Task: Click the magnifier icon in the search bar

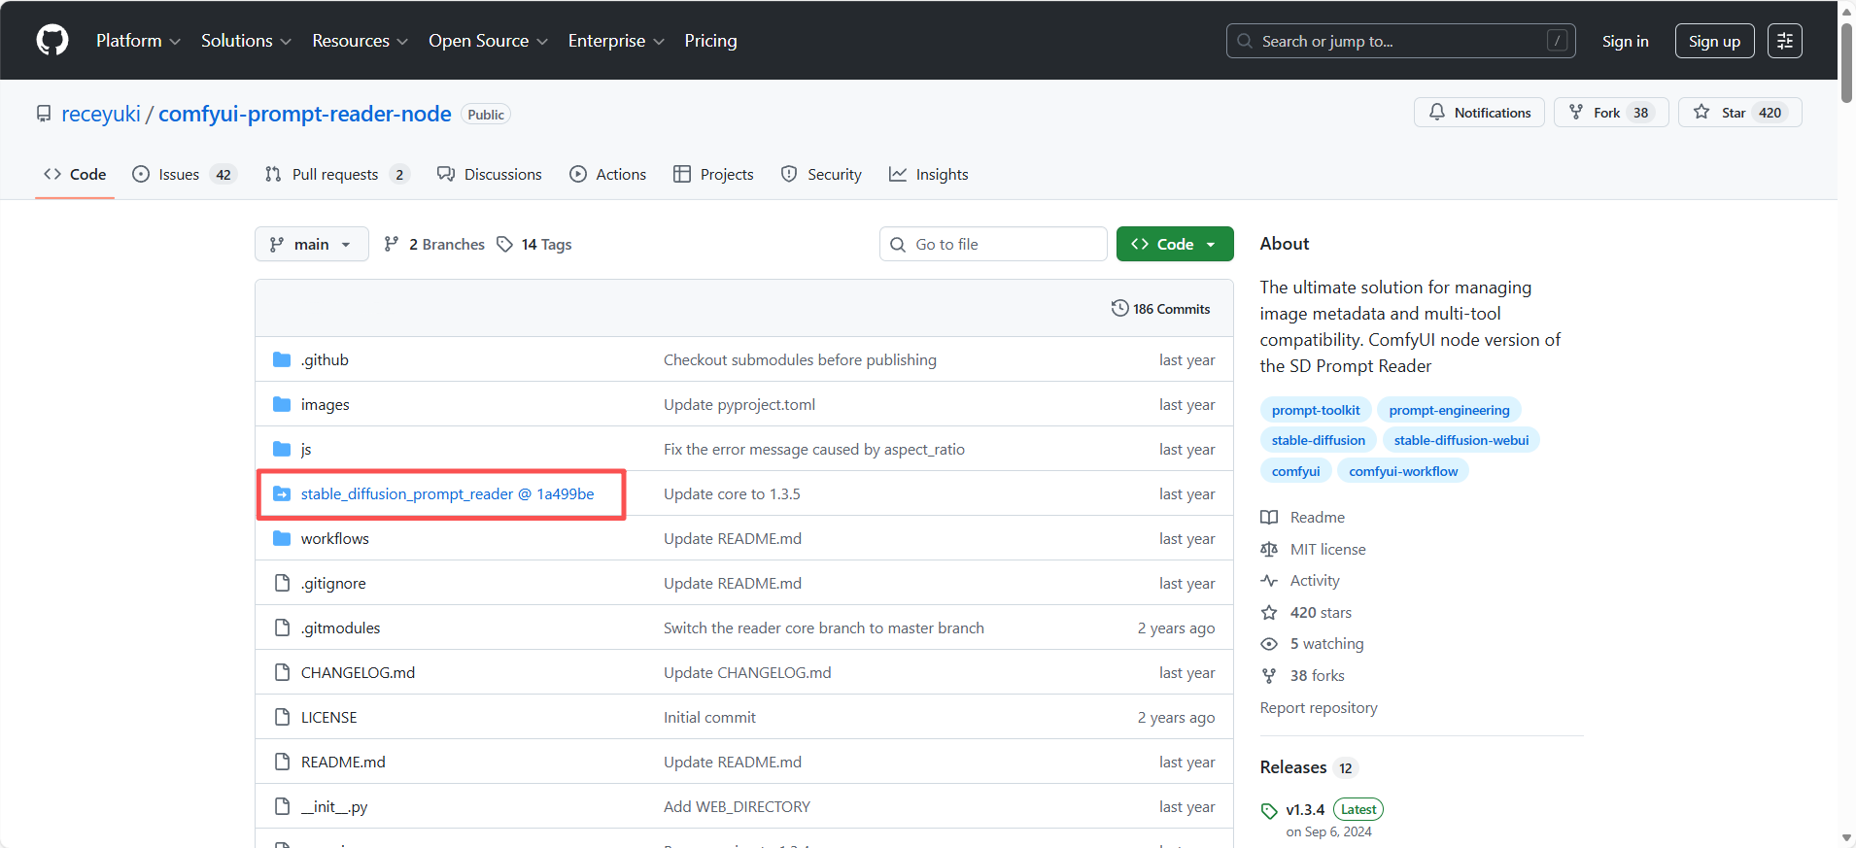Action: 1245,41
